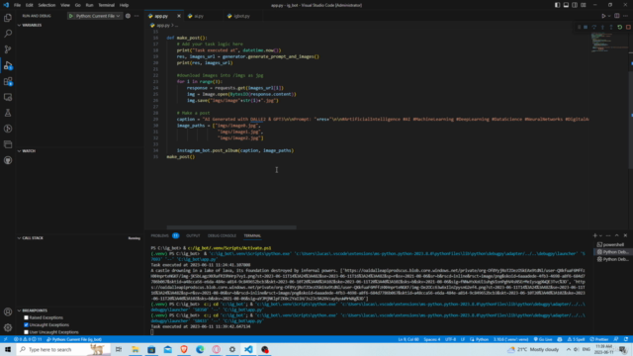Screen dimensions: 633x356
Task: Start debugging with green play button
Action: tap(71, 16)
